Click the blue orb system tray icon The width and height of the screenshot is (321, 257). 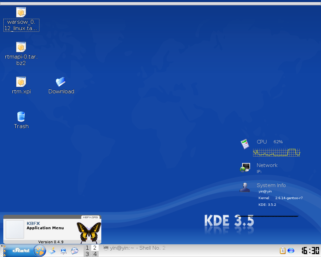click(291, 250)
